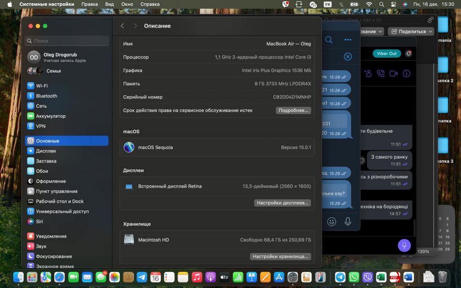The image size is (461, 288).
Task: Open the Справка menu
Action: (x=150, y=4)
